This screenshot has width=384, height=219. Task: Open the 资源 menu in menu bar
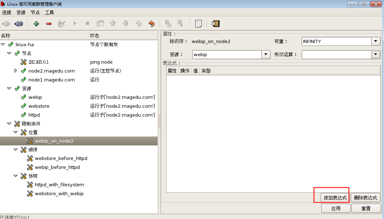click(21, 12)
